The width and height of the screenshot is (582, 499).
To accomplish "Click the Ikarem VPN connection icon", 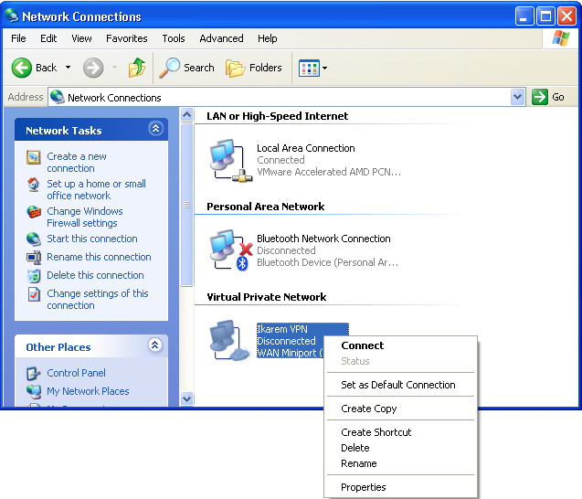I will 230,341.
